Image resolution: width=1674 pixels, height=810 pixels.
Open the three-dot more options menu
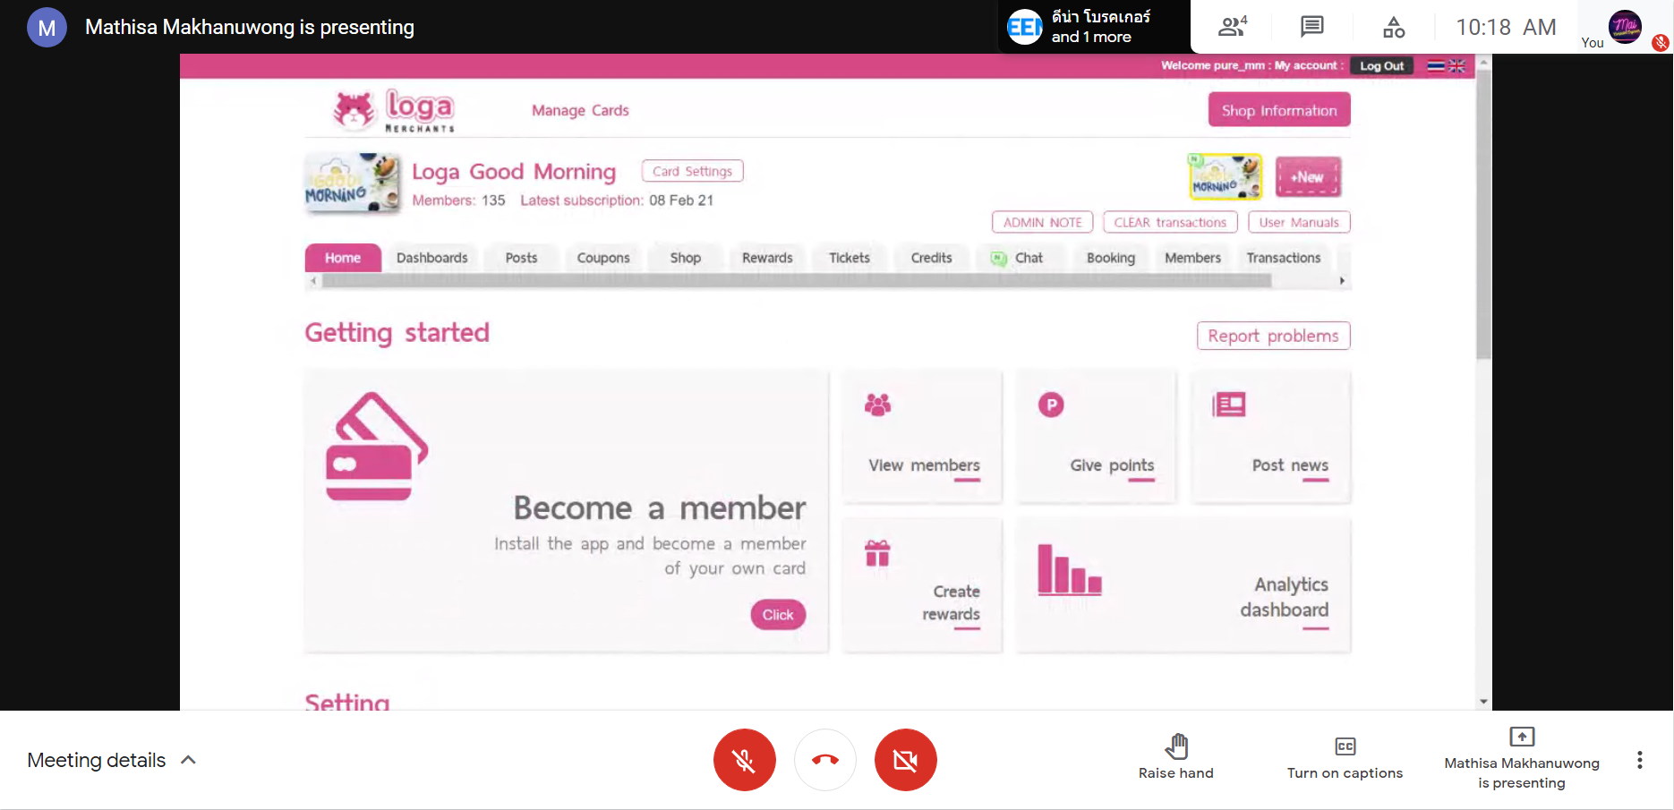(1639, 760)
